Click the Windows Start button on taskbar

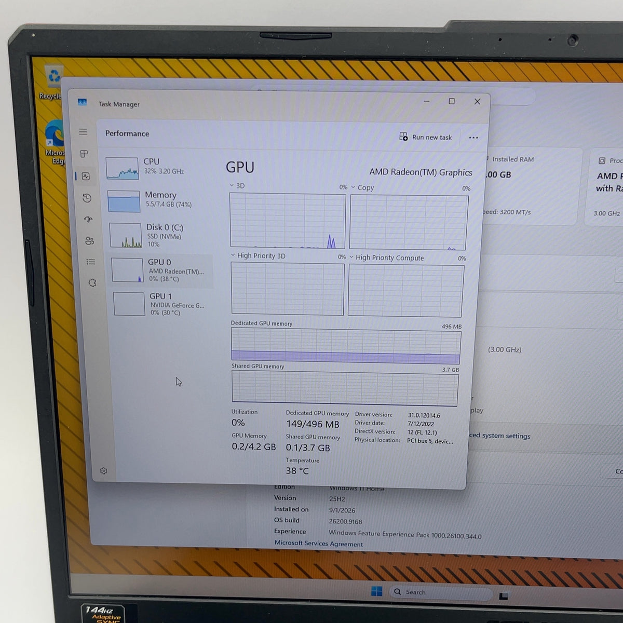click(377, 591)
